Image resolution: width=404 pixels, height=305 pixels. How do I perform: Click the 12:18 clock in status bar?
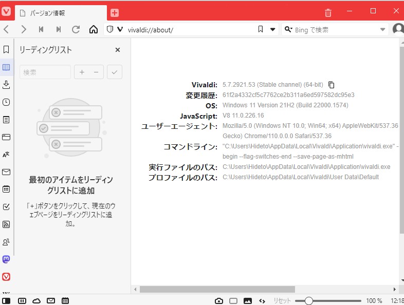[x=397, y=300]
